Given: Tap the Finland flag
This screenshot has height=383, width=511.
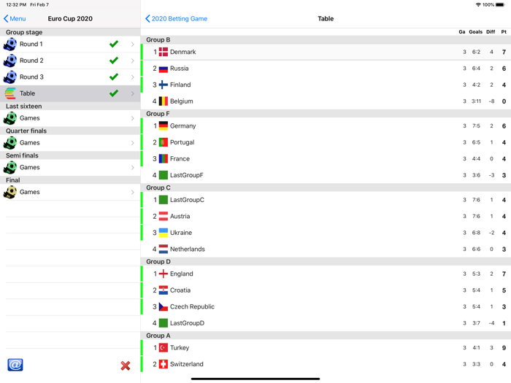Looking at the screenshot, I should point(164,85).
